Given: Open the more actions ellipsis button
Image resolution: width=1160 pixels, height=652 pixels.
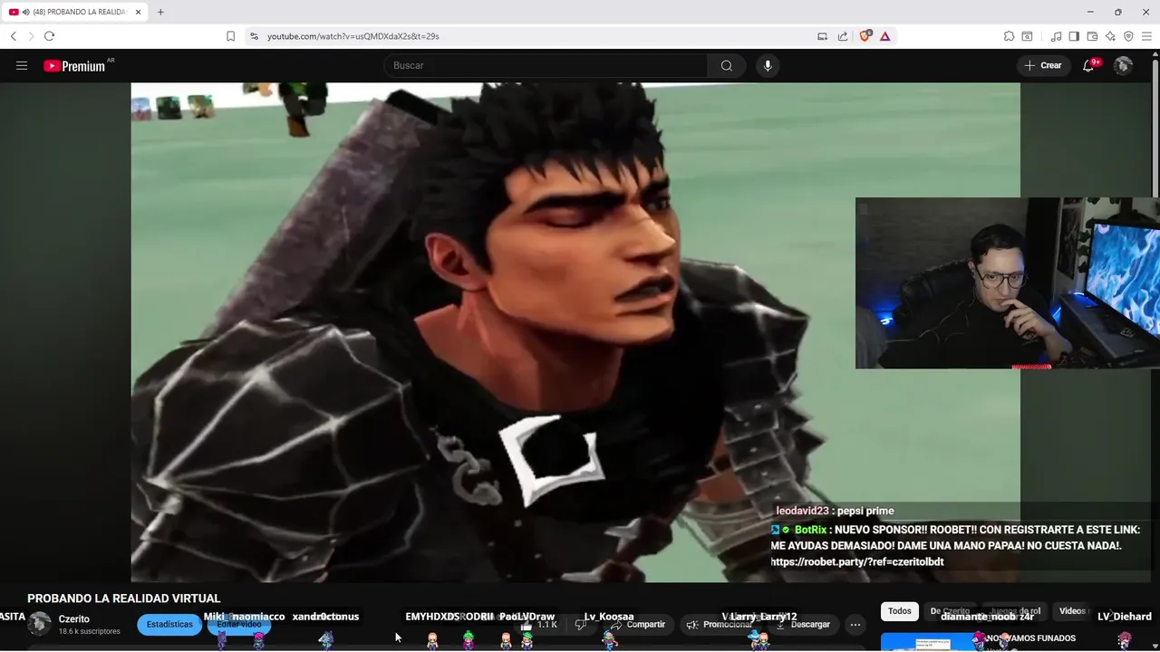Looking at the screenshot, I should point(855,625).
